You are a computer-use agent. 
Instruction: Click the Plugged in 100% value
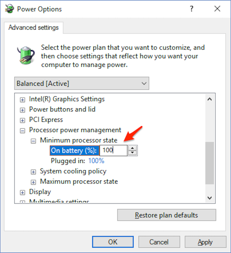[x=96, y=160]
